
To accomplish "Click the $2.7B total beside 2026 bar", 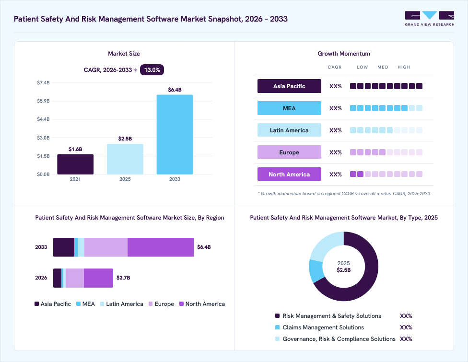I will [123, 278].
